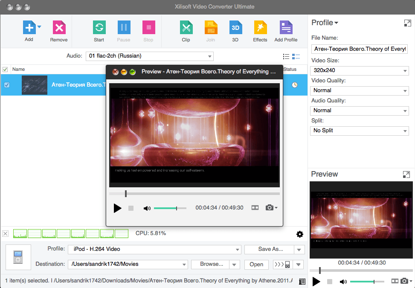Stop playback in the Preview popup window
The height and width of the screenshot is (288, 415).
tap(131, 208)
